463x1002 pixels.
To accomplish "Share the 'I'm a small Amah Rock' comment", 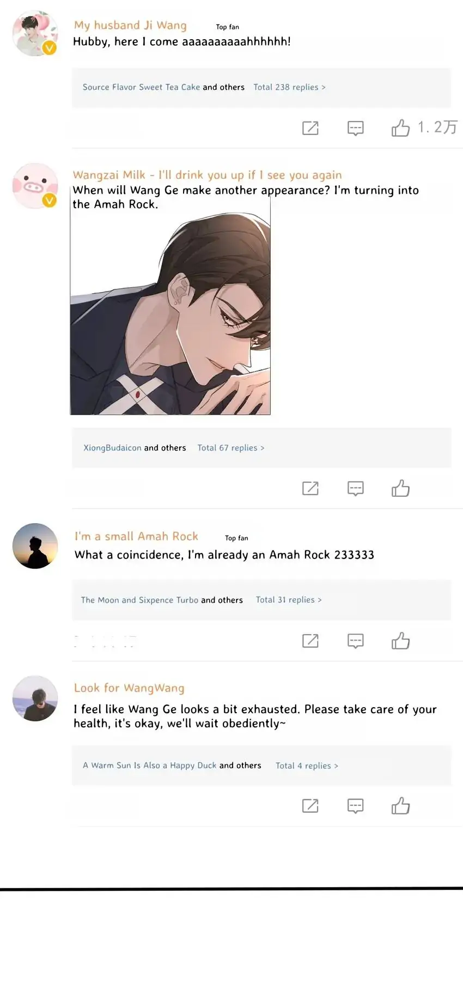I will coord(310,641).
